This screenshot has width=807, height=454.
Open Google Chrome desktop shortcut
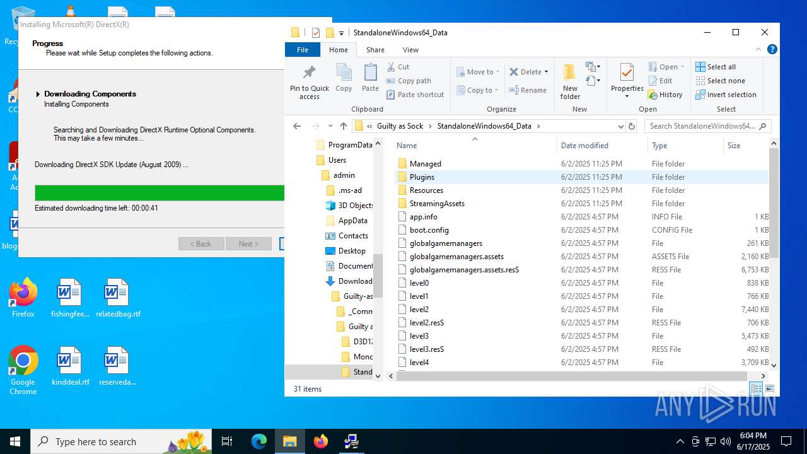tap(23, 371)
